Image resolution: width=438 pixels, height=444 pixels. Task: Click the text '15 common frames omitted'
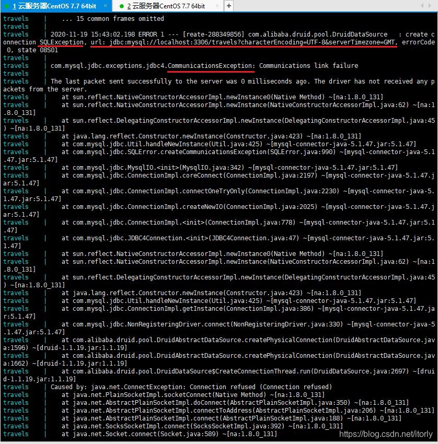coord(120,19)
